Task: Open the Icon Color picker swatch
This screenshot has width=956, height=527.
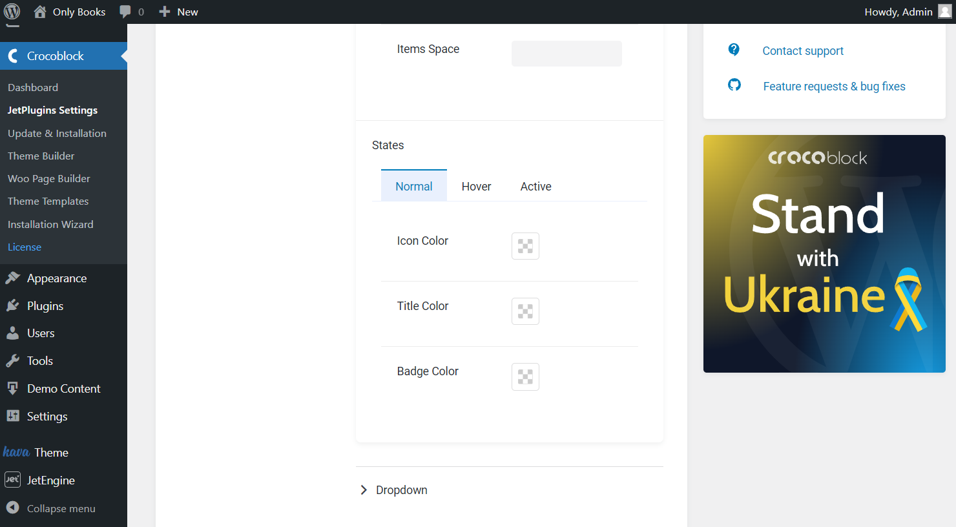Action: click(x=525, y=246)
